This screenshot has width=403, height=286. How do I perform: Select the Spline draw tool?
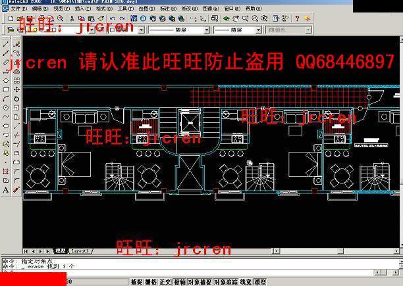click(x=6, y=117)
